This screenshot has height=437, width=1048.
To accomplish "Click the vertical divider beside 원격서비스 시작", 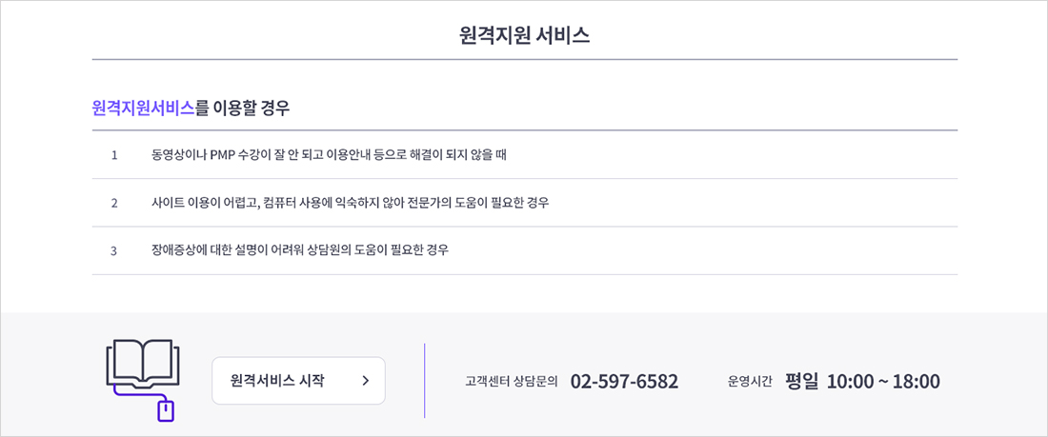I will 425,381.
